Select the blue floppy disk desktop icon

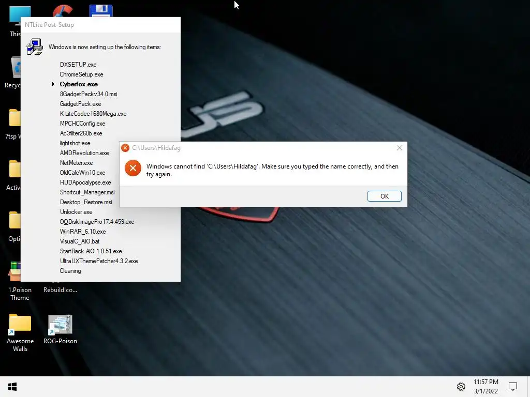pyautogui.click(x=101, y=10)
